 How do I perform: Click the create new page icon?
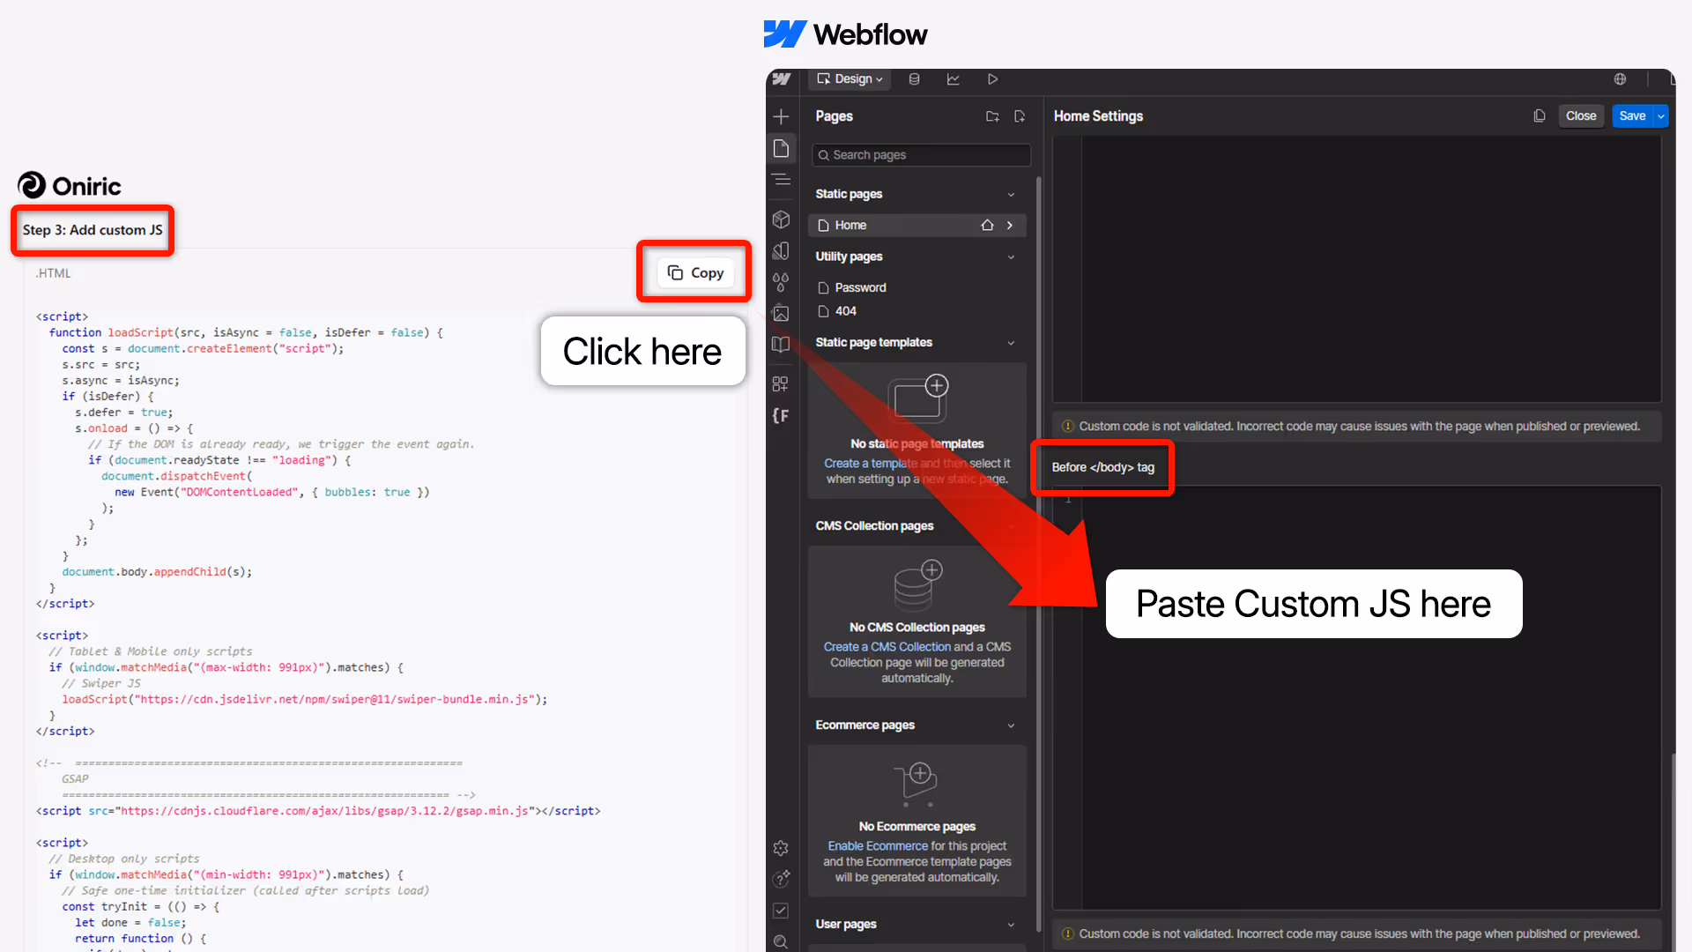[x=1020, y=116]
